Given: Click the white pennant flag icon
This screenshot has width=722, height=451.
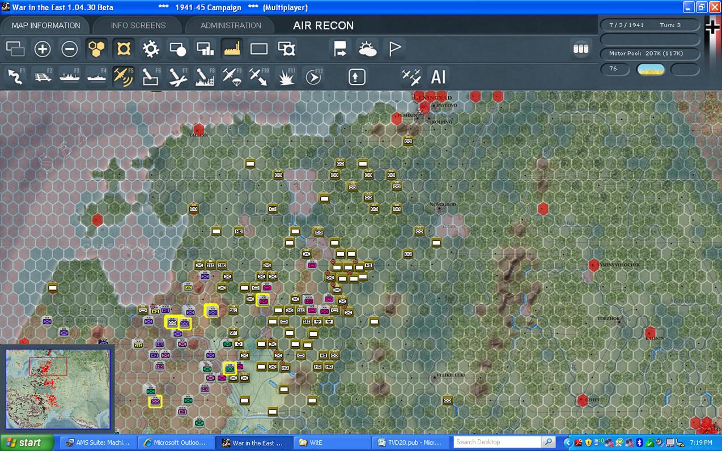Looking at the screenshot, I should click(394, 49).
